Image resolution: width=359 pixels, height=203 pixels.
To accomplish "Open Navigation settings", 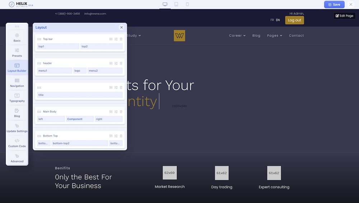I will point(17,83).
